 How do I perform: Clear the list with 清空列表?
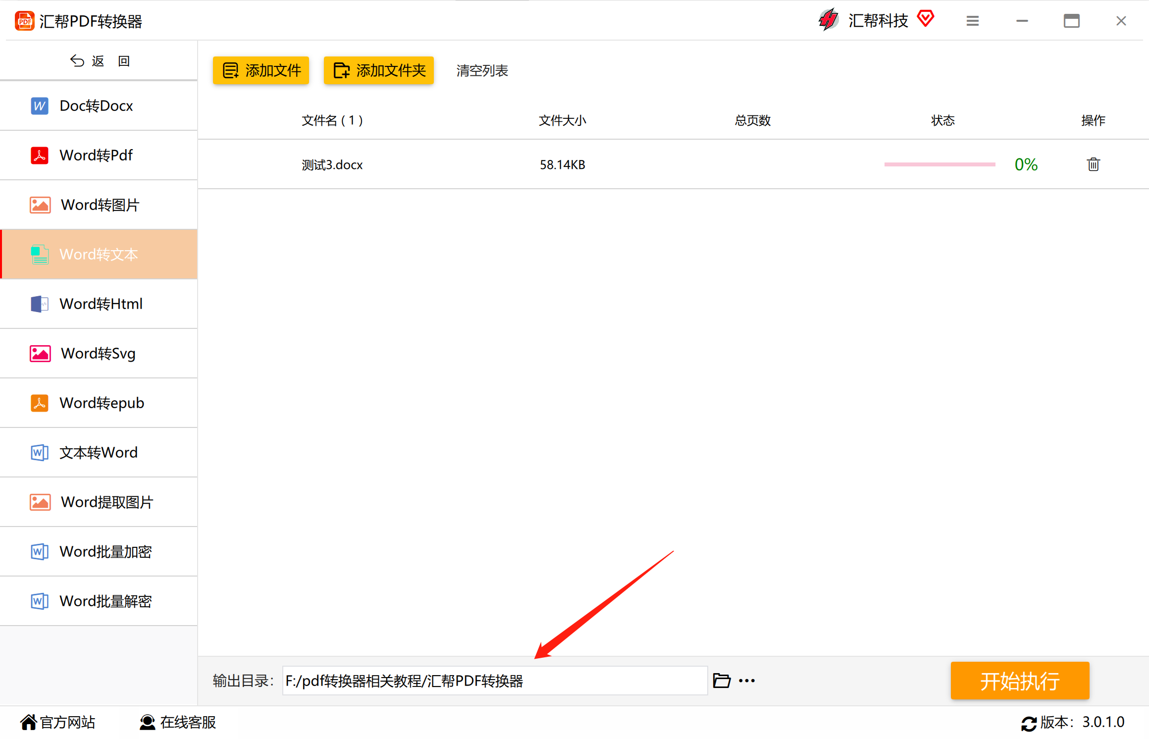482,70
